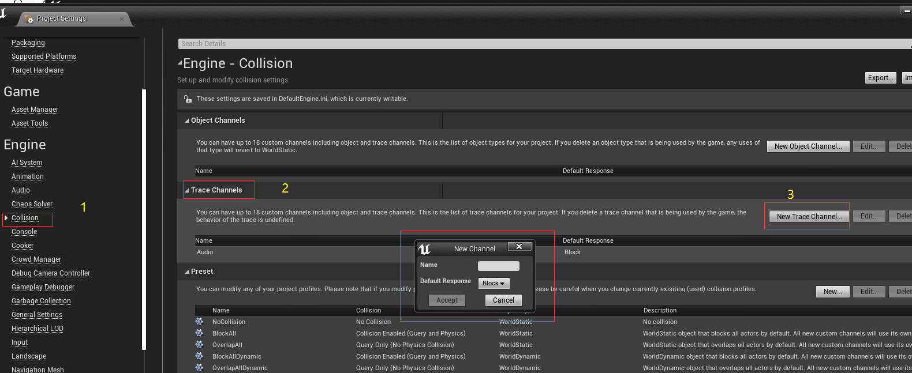Select the OverlapAll preset row
912x373 pixels.
coord(553,345)
